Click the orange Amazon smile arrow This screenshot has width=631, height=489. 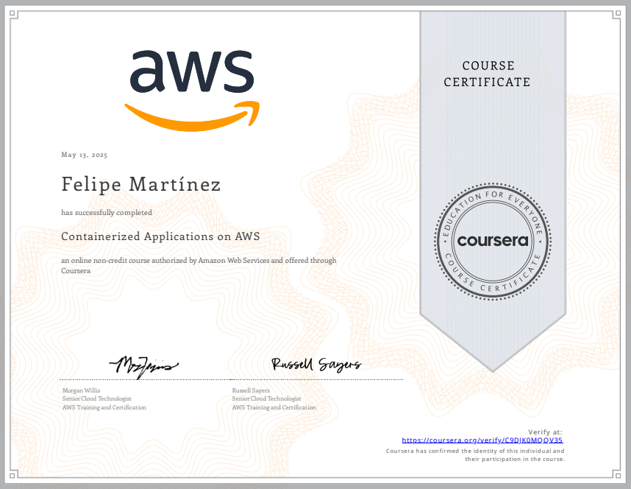[x=192, y=116]
